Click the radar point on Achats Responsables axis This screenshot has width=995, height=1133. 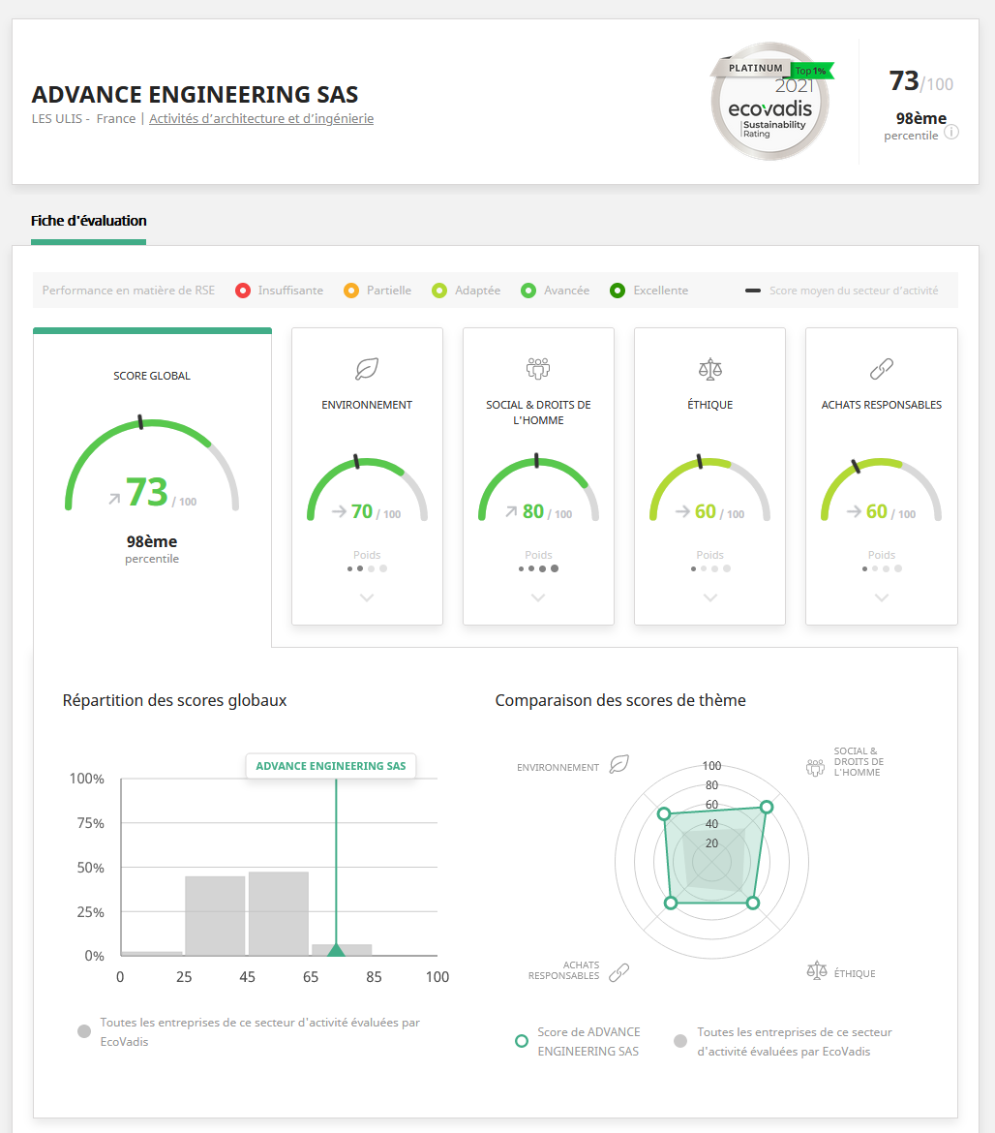coord(671,903)
